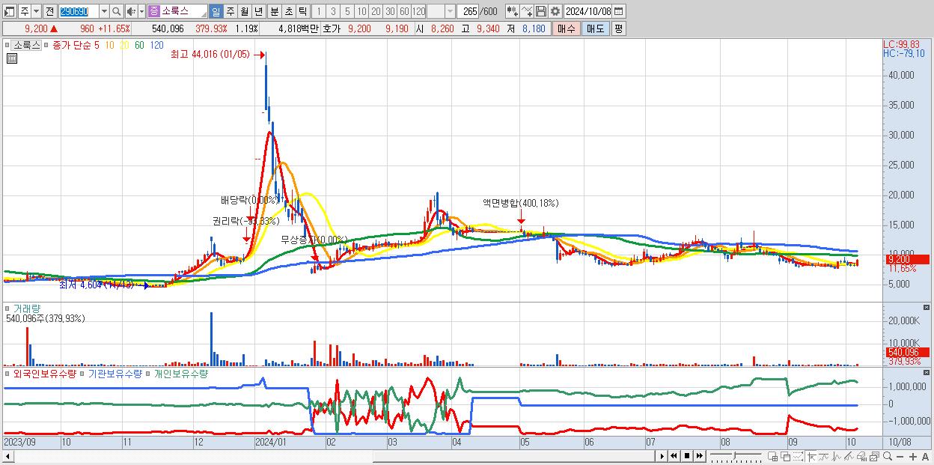This screenshot has width=934, height=465.
Task: Toggle the 외국인보유수량 series marker
Action: (x=8, y=374)
